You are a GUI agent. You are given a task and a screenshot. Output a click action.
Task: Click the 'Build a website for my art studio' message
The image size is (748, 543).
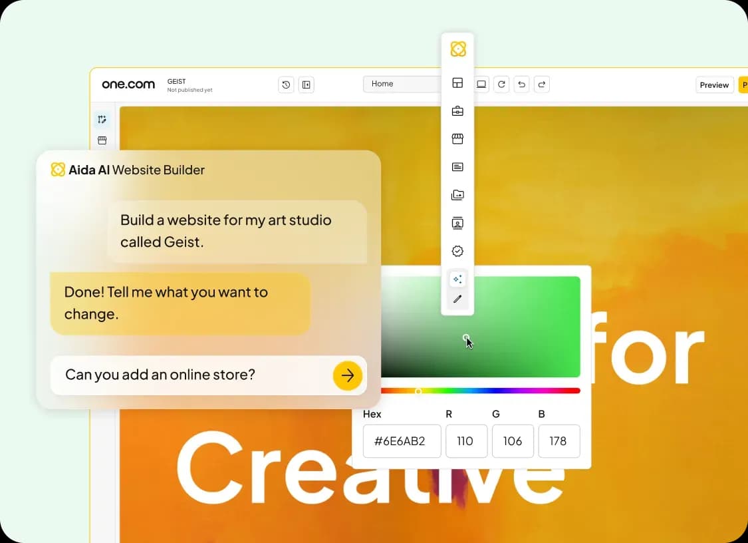[237, 231]
